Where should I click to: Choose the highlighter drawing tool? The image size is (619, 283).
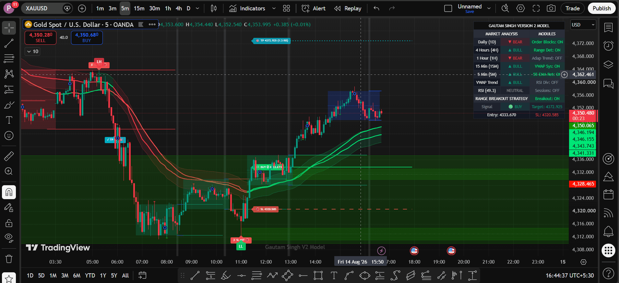[226, 276]
